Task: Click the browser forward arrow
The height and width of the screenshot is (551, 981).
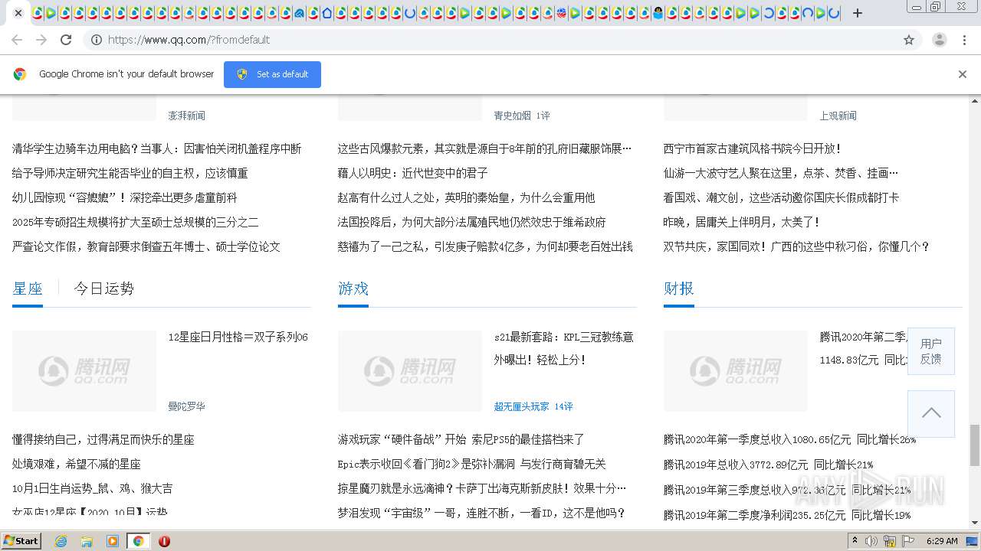Action: [x=41, y=40]
